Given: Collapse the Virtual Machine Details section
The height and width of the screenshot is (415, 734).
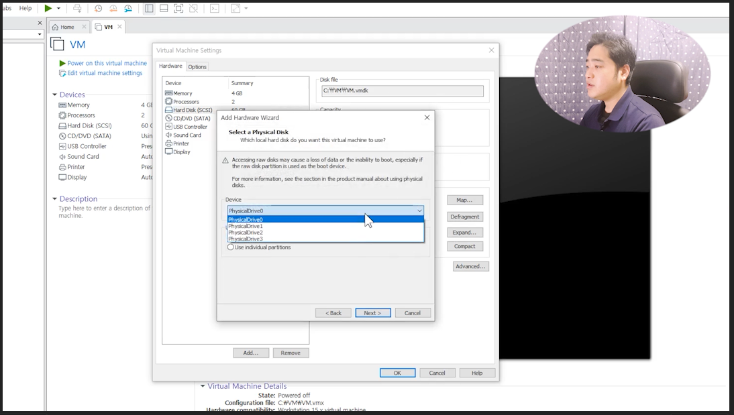Looking at the screenshot, I should click(x=203, y=386).
